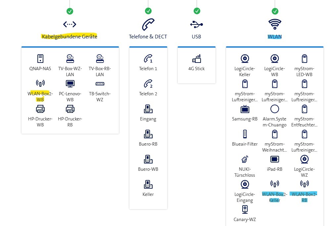Open Telefon 1 handset icon
Viewport: 334px width, 226px height.
[148, 59]
